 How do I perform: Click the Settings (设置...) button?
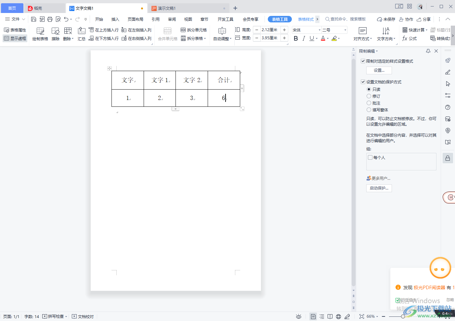(x=379, y=70)
